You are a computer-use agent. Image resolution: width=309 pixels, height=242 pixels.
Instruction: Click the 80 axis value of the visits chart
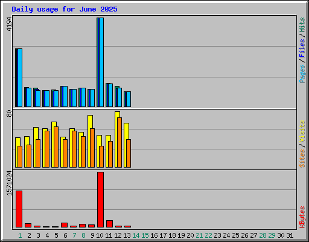tap(9, 114)
